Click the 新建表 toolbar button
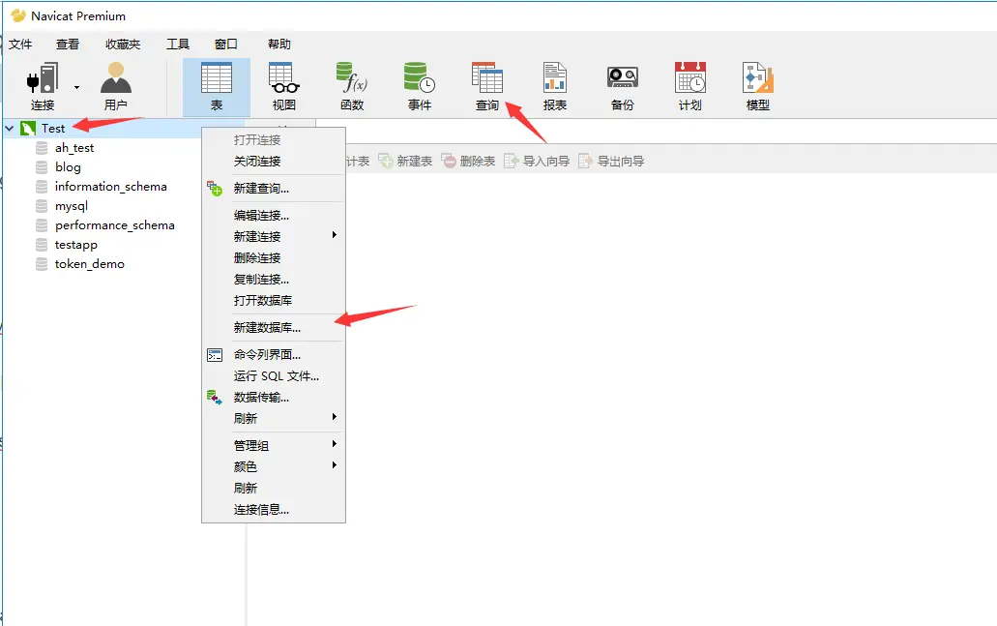Viewport: 997px width, 626px height. (x=406, y=161)
